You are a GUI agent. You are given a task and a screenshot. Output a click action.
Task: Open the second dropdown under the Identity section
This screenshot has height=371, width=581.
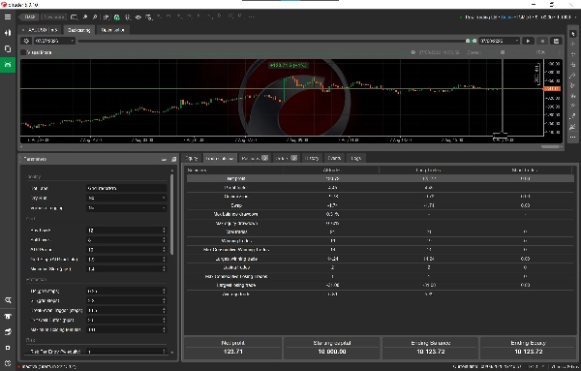(x=126, y=198)
